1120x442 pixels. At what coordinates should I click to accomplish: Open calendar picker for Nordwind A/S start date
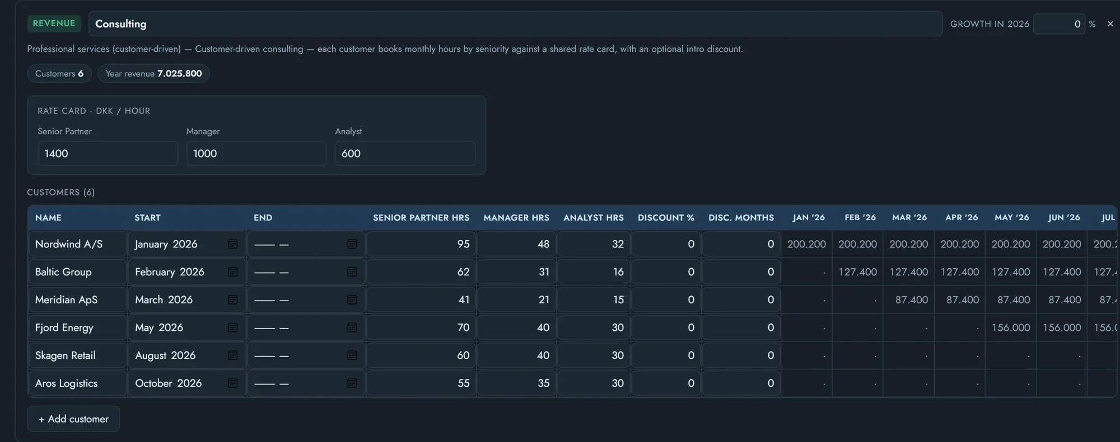233,244
